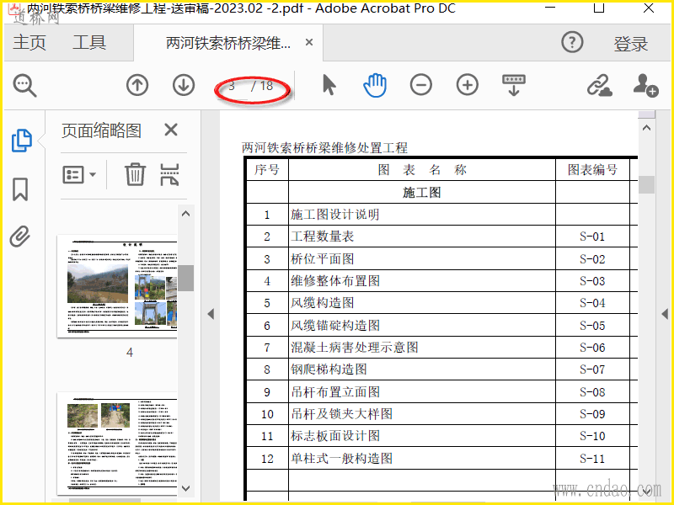
Task: Click the 钢爬梯构造图 entry
Action: pos(329,369)
